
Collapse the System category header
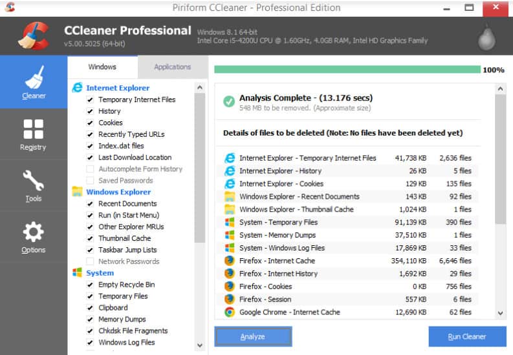(x=100, y=273)
